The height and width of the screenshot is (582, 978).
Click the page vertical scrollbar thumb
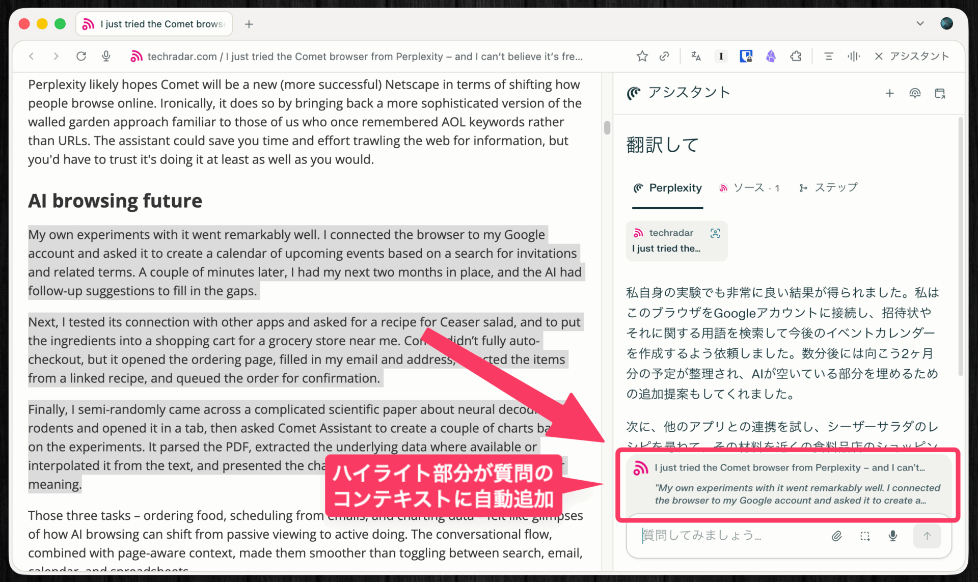point(607,127)
